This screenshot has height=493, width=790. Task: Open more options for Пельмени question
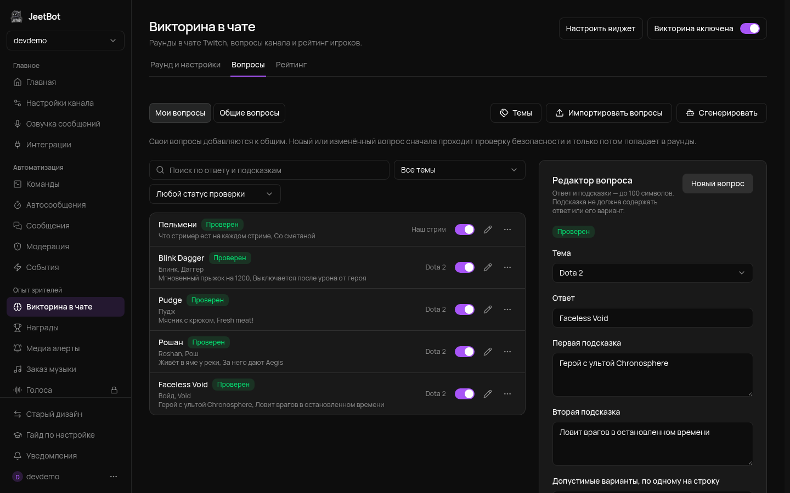click(507, 230)
